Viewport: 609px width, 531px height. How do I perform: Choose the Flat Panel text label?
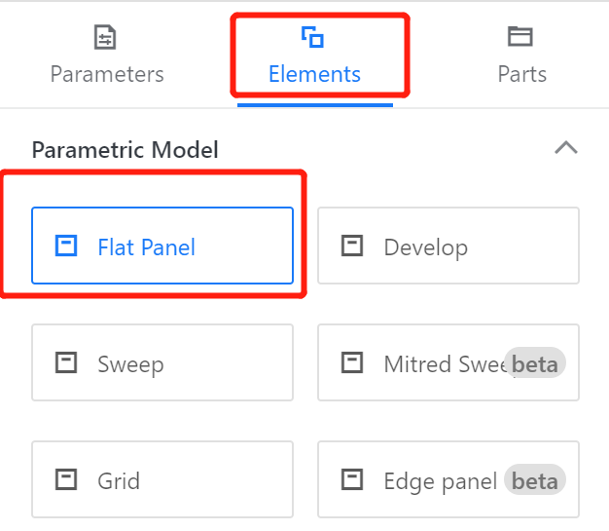[146, 247]
